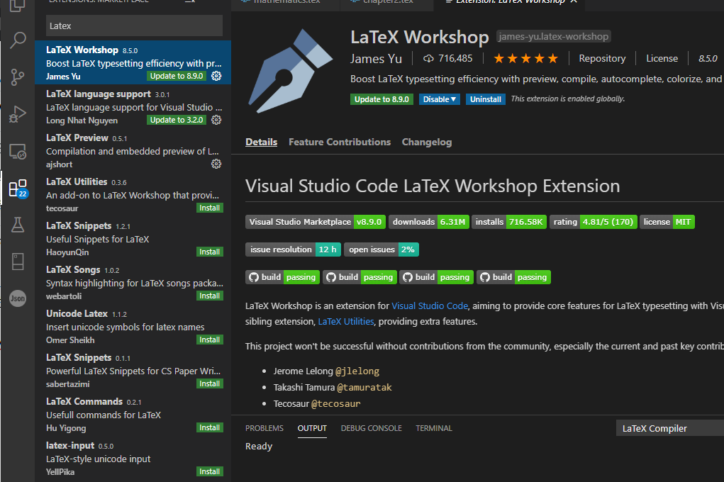Install LaTeX Songs extension
This screenshot has height=482, width=724.
(x=210, y=296)
